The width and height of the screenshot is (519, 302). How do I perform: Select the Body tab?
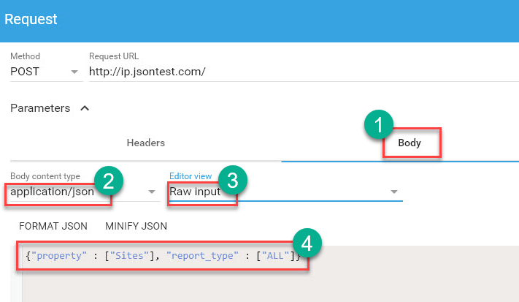tap(410, 143)
